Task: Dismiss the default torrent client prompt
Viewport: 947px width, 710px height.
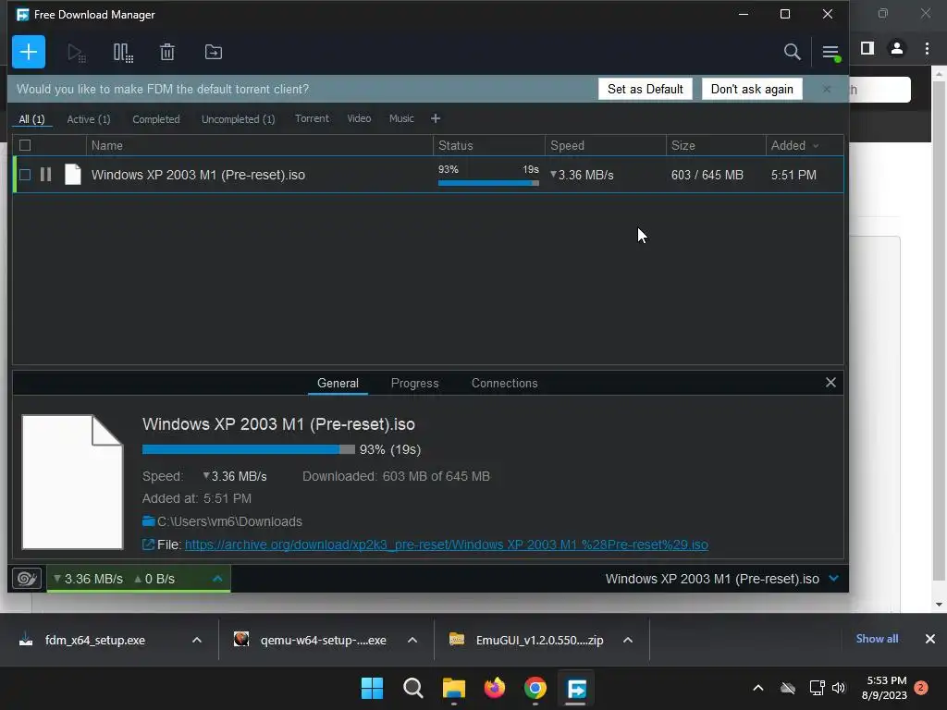Action: [x=826, y=89]
